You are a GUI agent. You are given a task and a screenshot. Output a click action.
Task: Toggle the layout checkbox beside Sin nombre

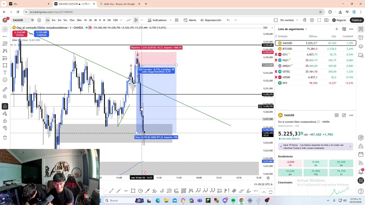tap(276, 20)
